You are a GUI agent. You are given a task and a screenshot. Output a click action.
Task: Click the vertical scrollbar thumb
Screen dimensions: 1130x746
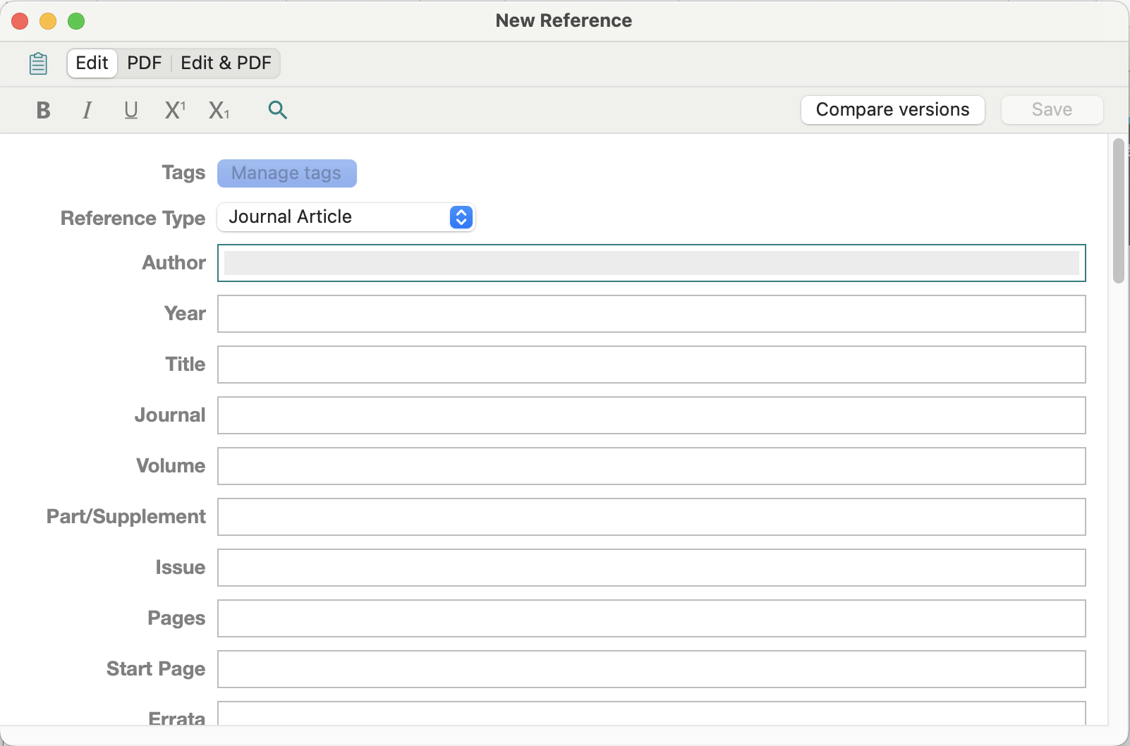coord(1118,212)
